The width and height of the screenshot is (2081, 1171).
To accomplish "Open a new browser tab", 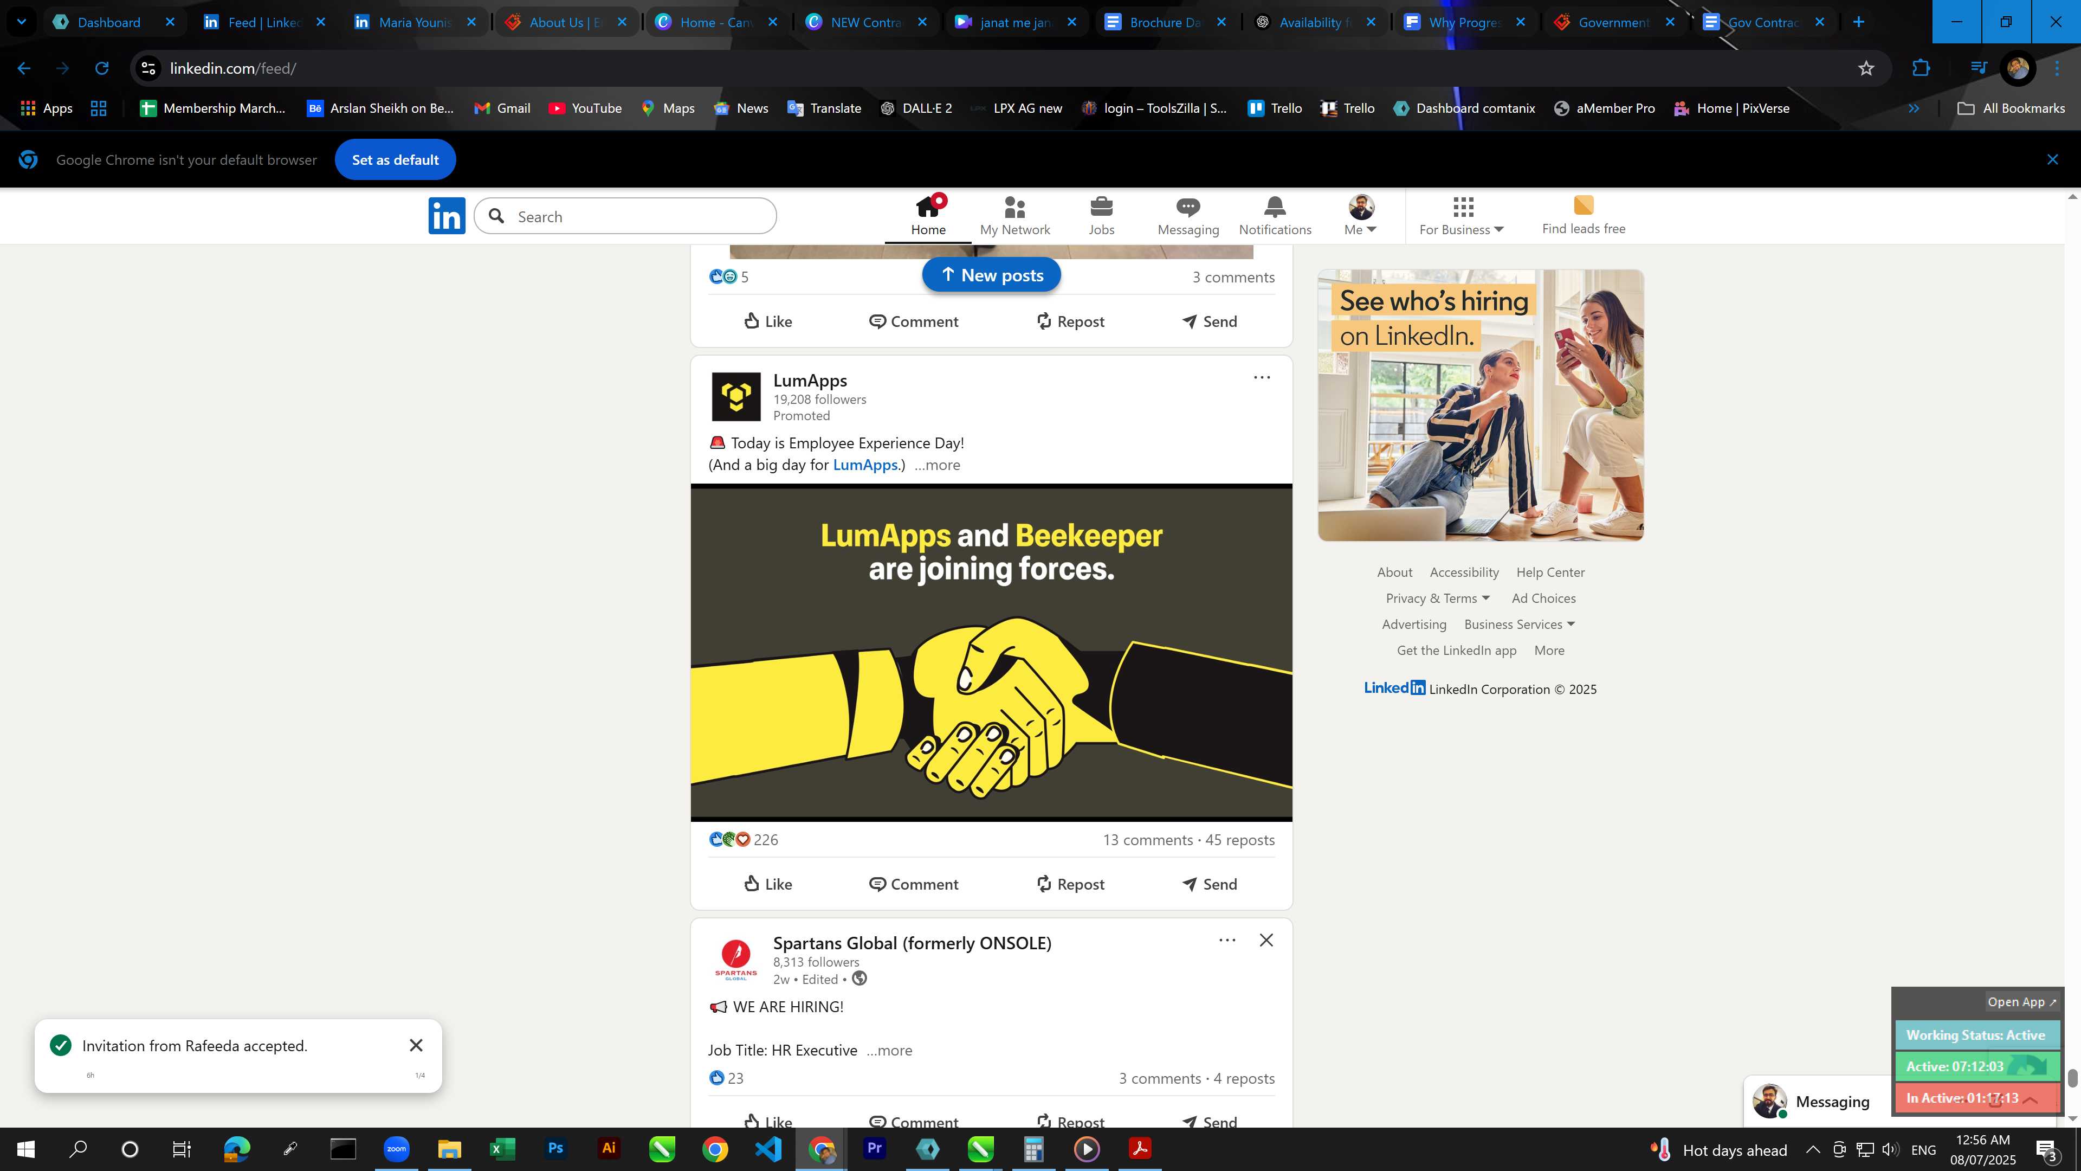I will pos(1858,22).
